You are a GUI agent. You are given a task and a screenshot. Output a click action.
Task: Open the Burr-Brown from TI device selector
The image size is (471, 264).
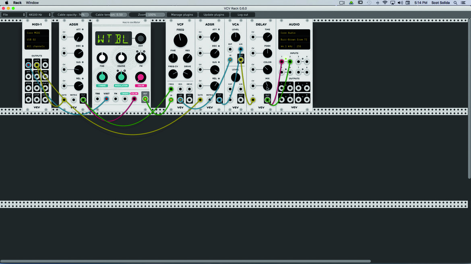click(294, 39)
